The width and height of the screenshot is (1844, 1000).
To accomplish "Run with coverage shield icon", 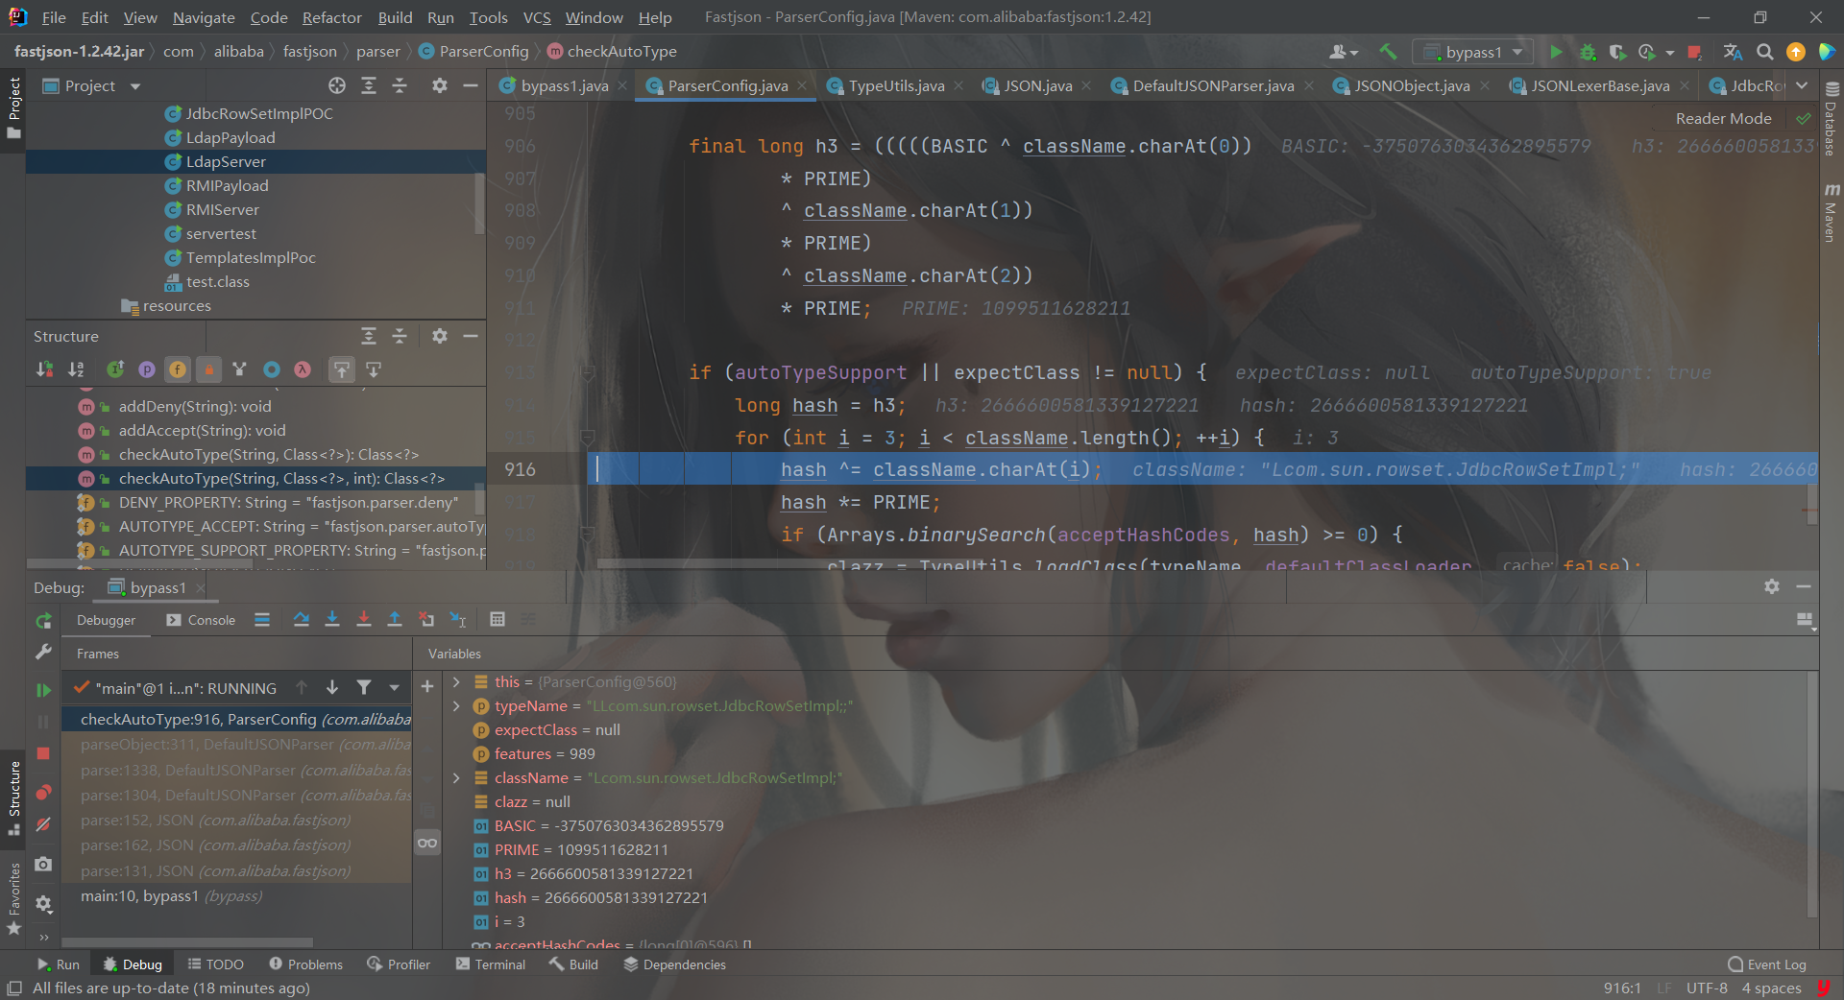I will [x=1617, y=52].
